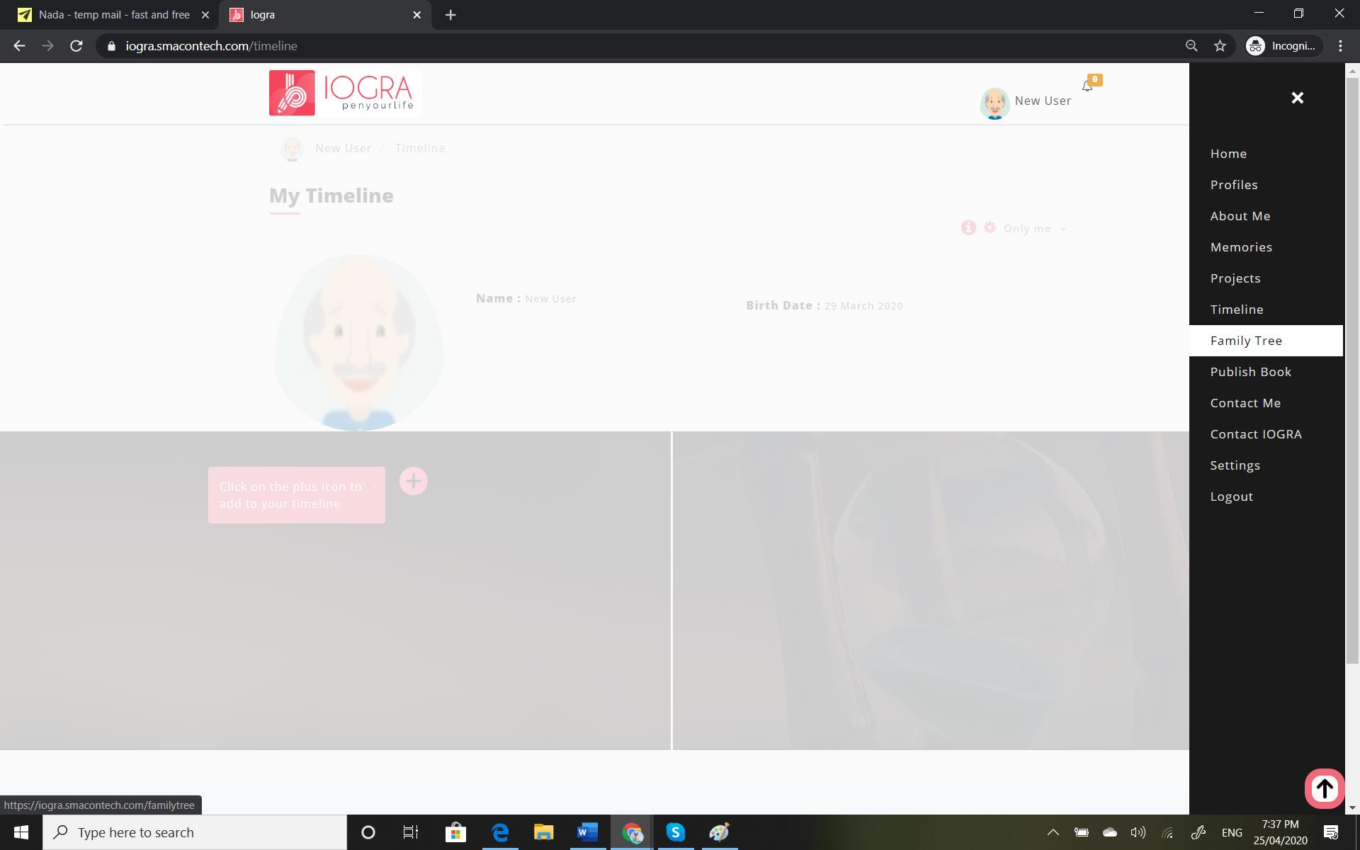Screen dimensions: 1360x850
Task: Select Timeline in side menu
Action: pyautogui.click(x=1237, y=310)
